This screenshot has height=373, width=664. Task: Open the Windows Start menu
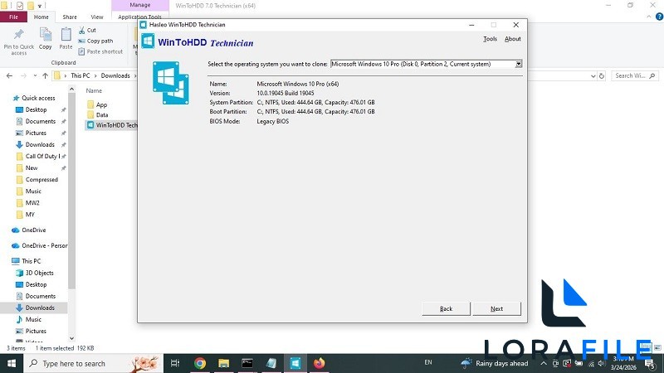tap(12, 363)
